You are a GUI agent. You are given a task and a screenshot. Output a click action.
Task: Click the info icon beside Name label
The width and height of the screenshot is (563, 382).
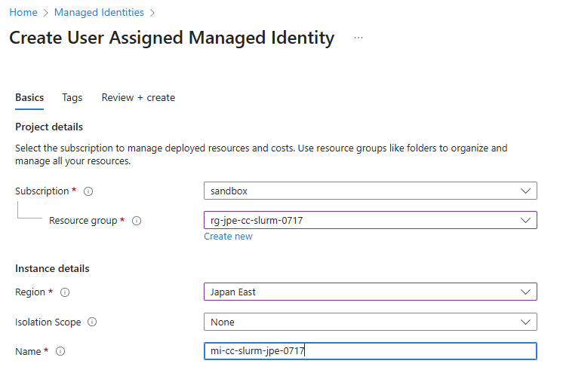click(x=60, y=351)
